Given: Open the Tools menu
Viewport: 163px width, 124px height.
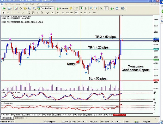Looking at the screenshot, I should (x=32, y=4).
